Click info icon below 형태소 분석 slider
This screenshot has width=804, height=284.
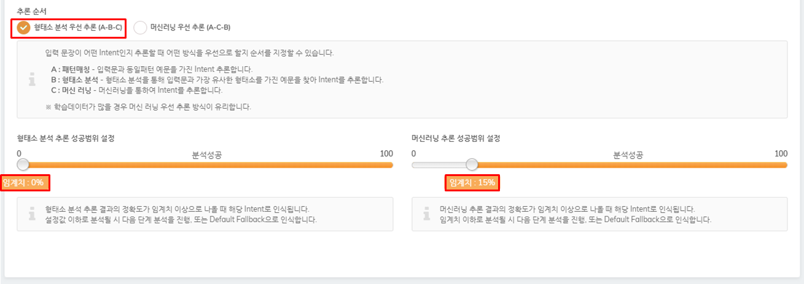[x=32, y=214]
